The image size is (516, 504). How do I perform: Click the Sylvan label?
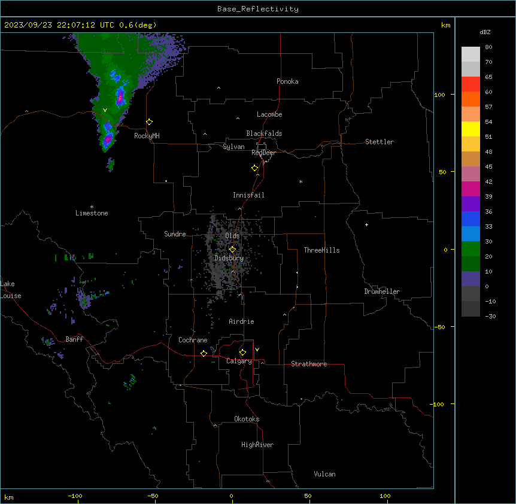click(233, 147)
